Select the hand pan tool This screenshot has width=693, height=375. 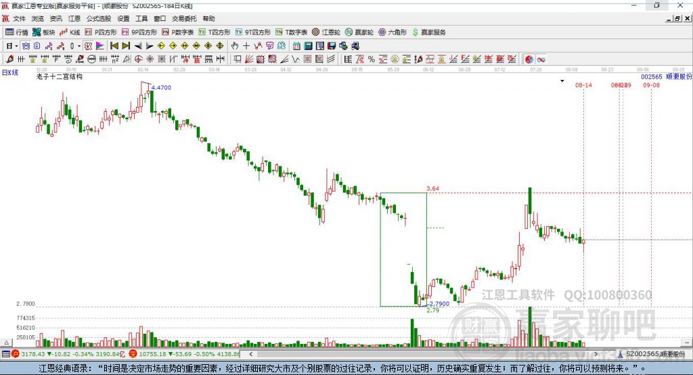(235, 46)
